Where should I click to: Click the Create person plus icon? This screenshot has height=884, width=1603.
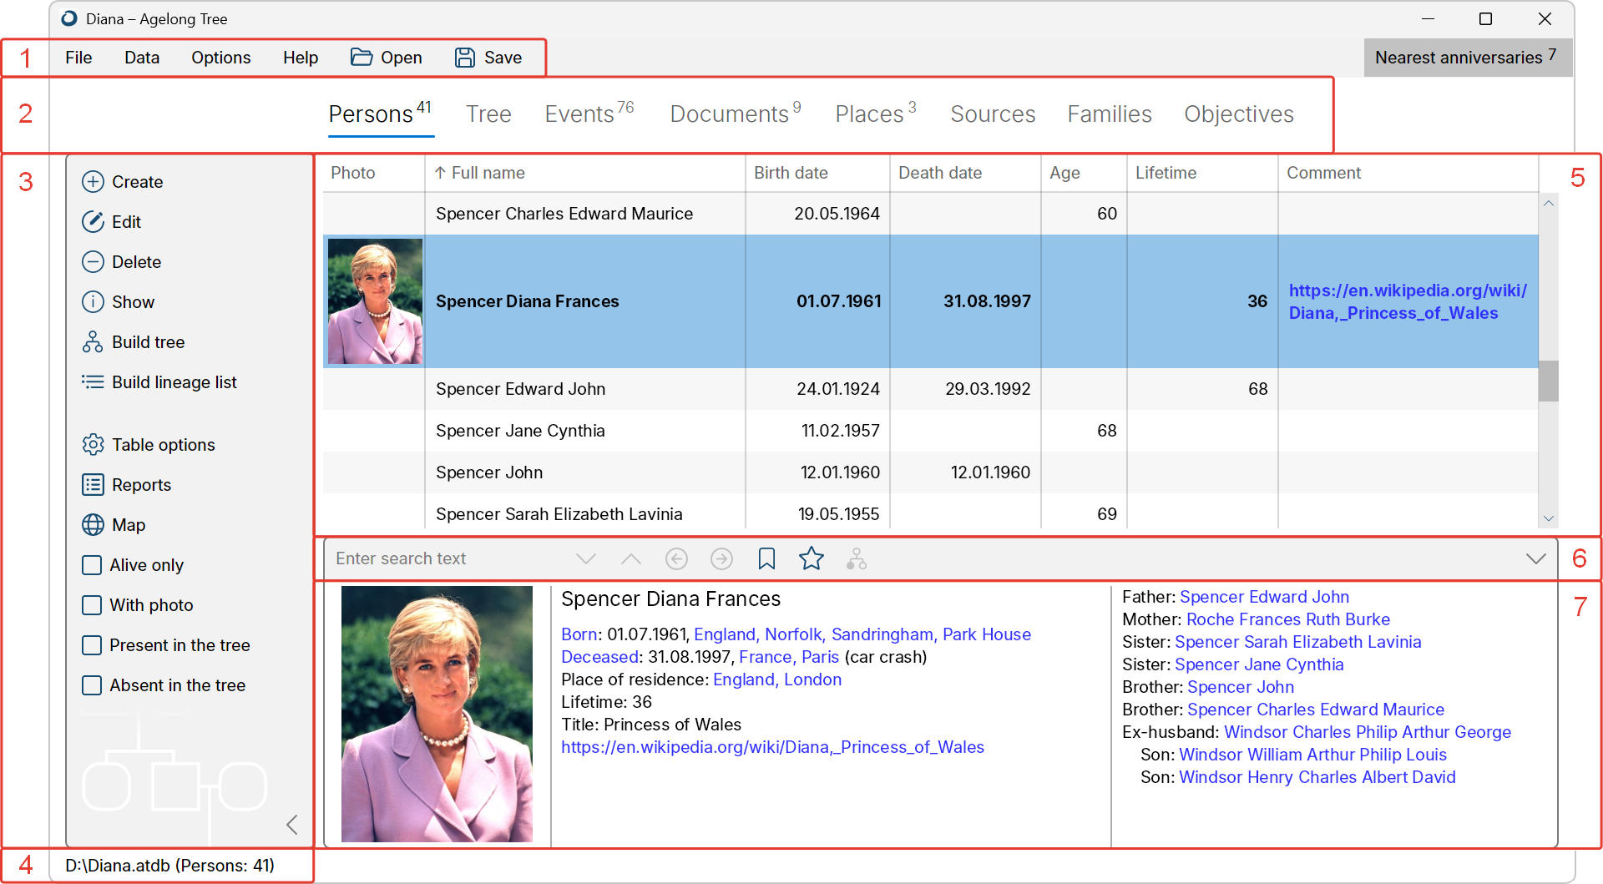click(93, 182)
